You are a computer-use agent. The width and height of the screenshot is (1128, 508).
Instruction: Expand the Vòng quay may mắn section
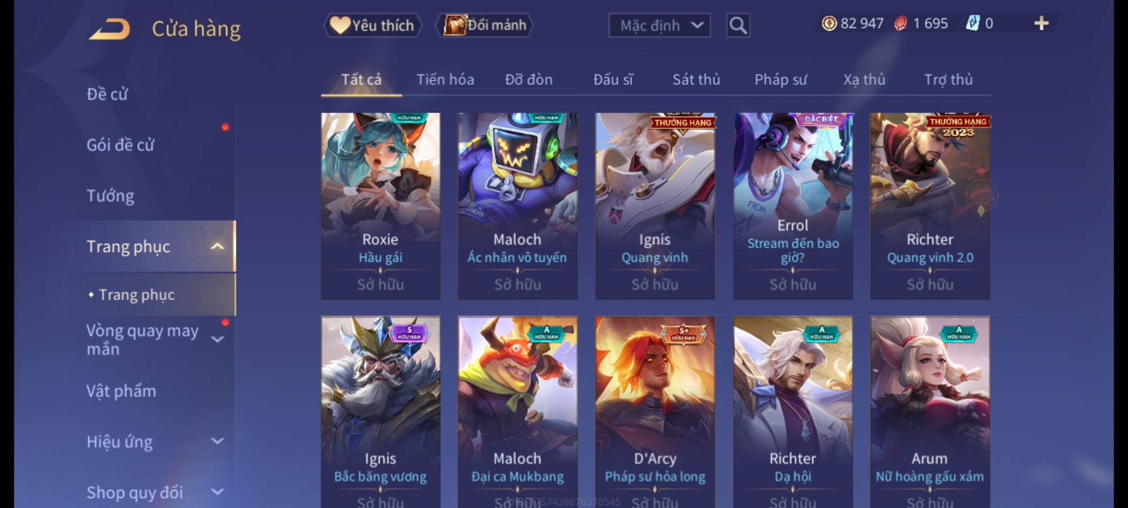coord(217,339)
